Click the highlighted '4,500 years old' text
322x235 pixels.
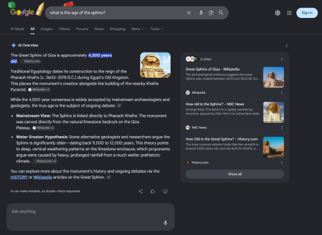(x=100, y=55)
